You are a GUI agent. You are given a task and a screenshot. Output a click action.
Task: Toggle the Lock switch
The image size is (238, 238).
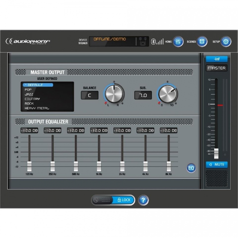click(113, 200)
